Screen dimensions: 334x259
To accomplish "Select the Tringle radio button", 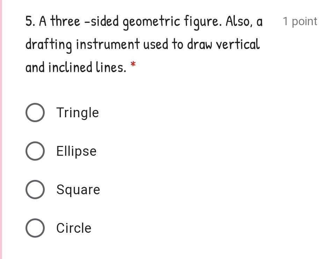I will click(35, 112).
